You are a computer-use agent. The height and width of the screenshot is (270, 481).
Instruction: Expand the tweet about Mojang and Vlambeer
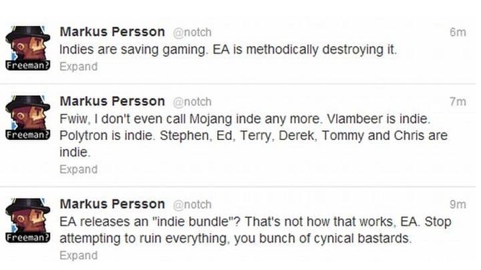[x=78, y=169]
